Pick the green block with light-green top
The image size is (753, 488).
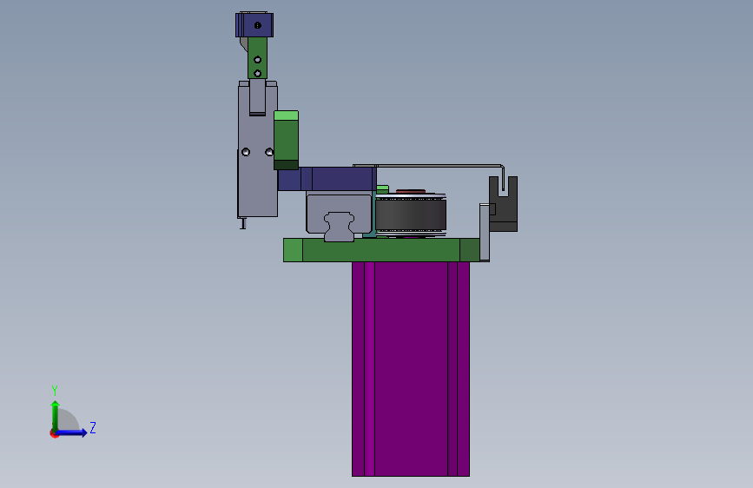[287, 141]
